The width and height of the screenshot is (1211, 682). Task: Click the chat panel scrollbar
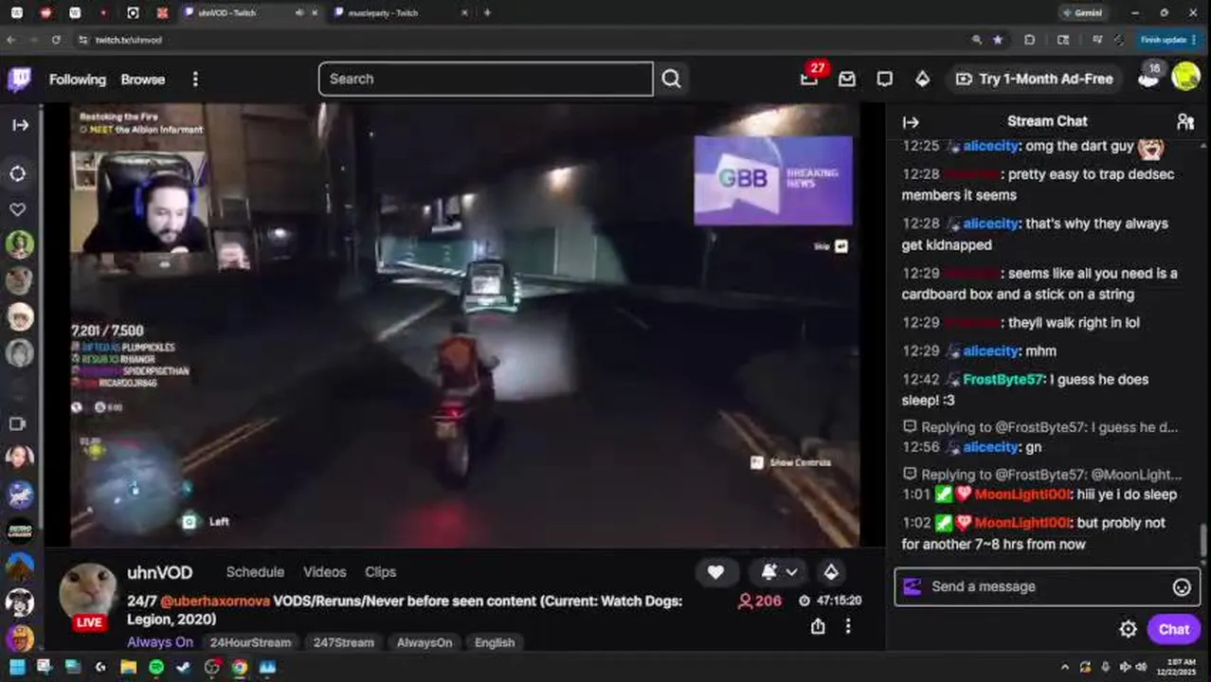click(x=1203, y=541)
